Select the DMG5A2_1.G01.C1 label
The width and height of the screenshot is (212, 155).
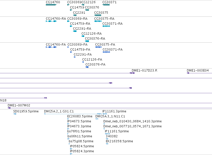59,111
